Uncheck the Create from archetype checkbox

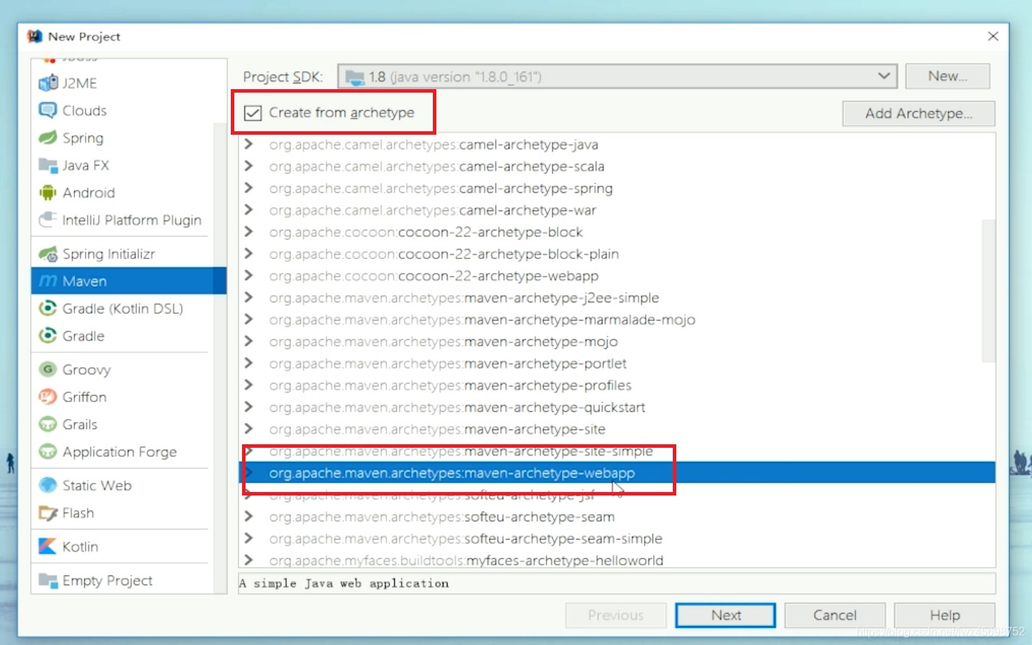(x=253, y=113)
